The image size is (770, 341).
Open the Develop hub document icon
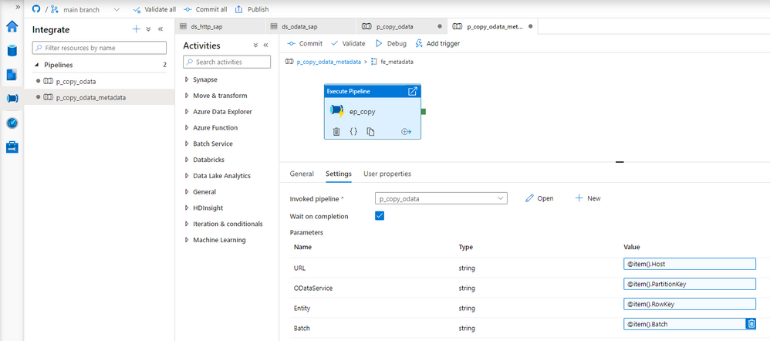[12, 75]
